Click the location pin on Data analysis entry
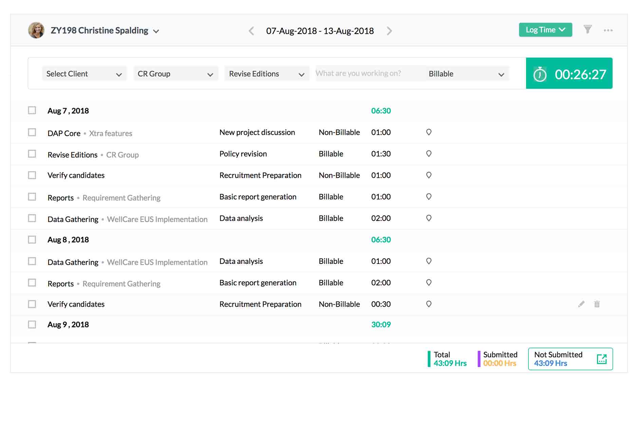Screen dimensions: 638x424 [428, 218]
